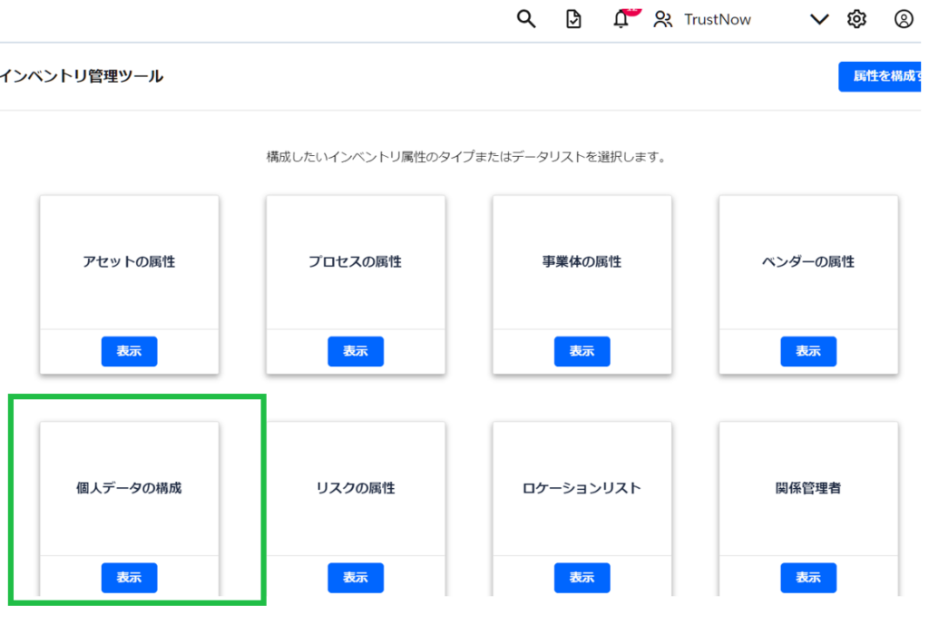Select the ロケーションリスト card
Image resolution: width=929 pixels, height=625 pixels.
tap(582, 488)
